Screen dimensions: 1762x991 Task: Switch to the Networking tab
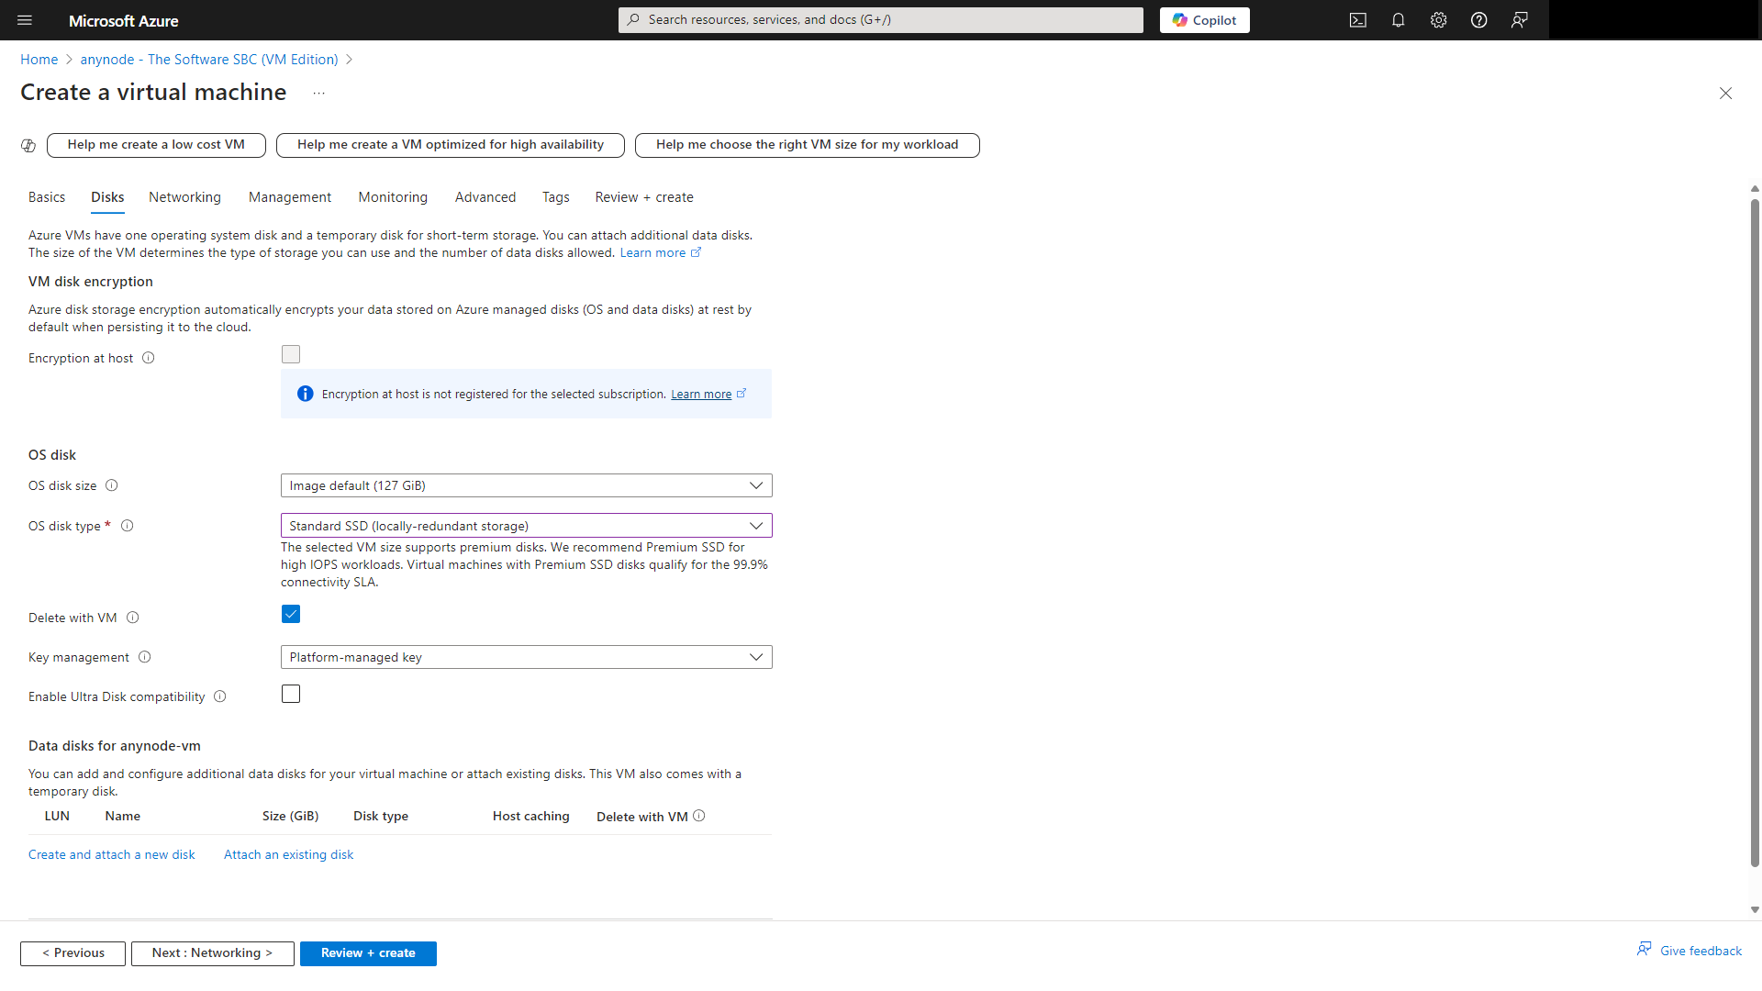(184, 197)
